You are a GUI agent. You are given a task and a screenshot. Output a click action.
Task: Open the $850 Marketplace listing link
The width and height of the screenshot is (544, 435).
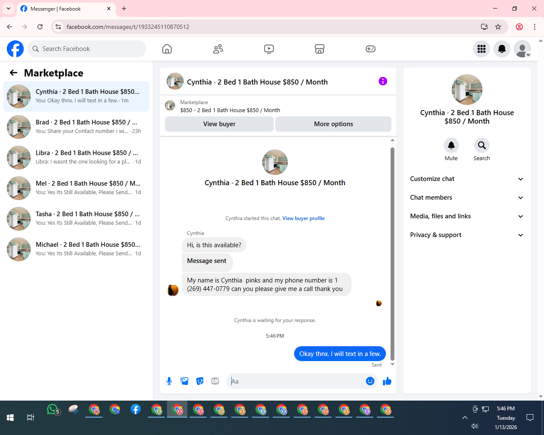[x=230, y=110]
